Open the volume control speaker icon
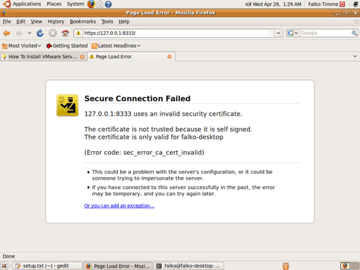This screenshot has width=360, height=270. pos(248,4)
